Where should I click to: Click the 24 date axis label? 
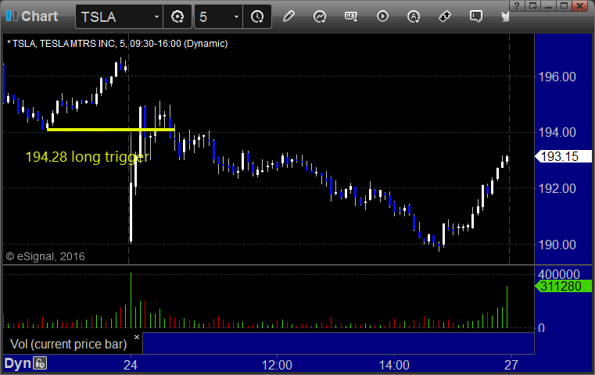[131, 365]
